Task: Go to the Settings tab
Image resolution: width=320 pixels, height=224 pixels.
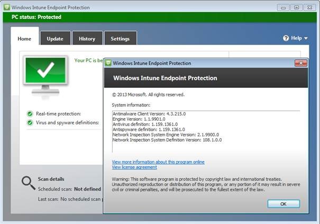Action: coord(120,39)
